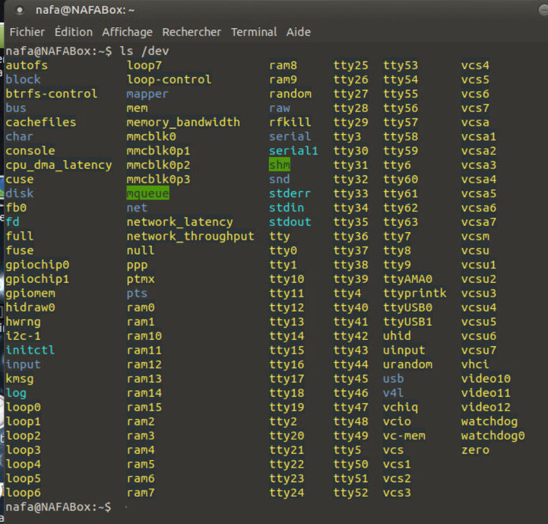The height and width of the screenshot is (524, 548).
Task: Click the 'hidraw0' entry
Action: click(30, 308)
